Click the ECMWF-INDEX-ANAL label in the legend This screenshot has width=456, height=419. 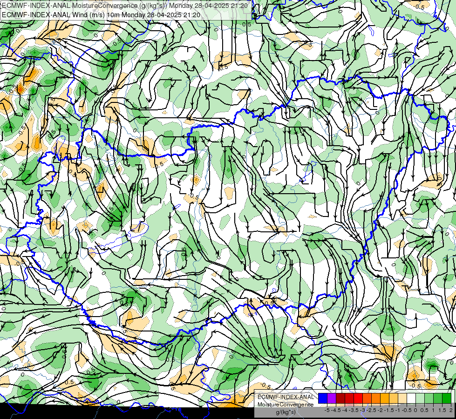286,397
